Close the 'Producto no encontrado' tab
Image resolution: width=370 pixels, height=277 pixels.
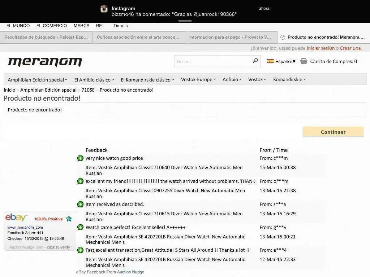tap(283, 37)
